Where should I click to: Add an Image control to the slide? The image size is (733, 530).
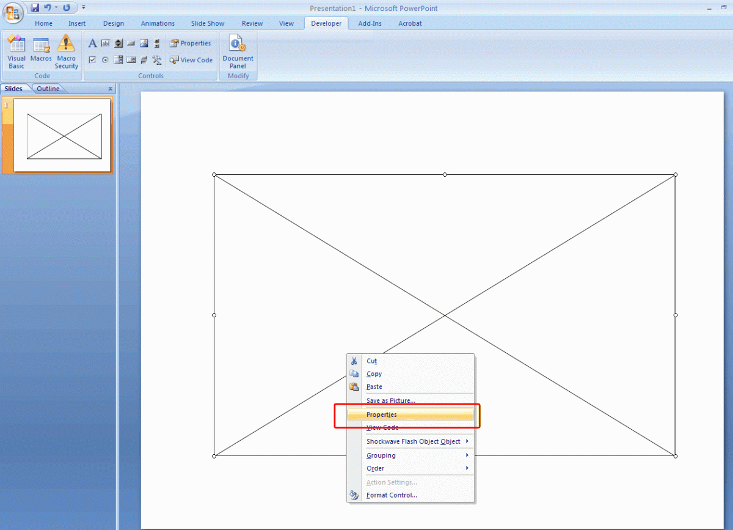[x=144, y=43]
